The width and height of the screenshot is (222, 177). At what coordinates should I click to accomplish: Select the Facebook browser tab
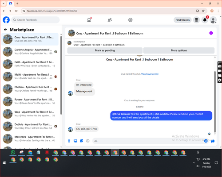10,4
